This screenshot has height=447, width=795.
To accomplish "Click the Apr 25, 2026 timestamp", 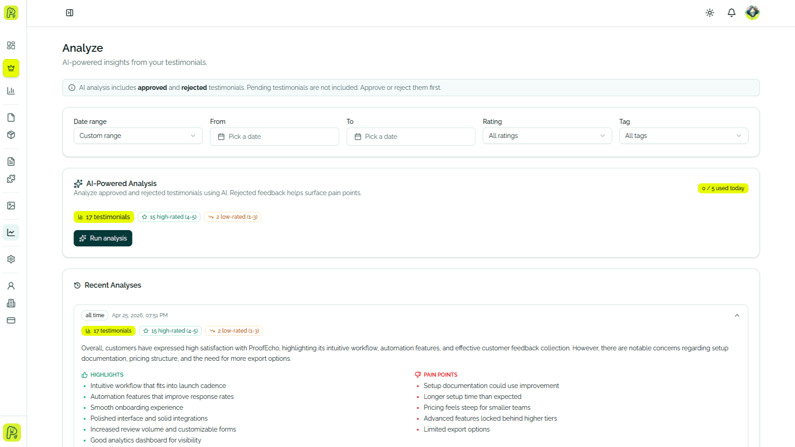I will coord(140,315).
